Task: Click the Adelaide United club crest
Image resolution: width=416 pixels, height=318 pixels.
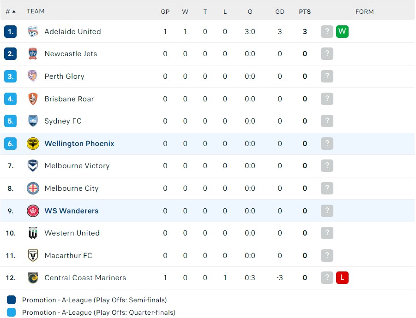Action: tap(33, 32)
